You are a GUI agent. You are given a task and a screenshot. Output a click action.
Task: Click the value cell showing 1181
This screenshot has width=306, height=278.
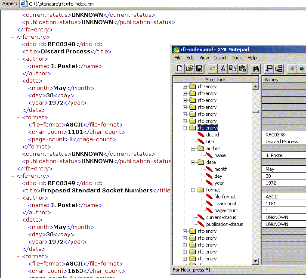point(284,203)
